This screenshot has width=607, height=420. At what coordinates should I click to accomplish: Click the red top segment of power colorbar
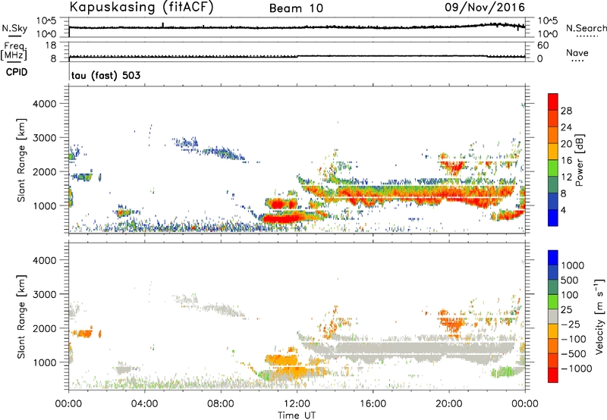(x=553, y=102)
